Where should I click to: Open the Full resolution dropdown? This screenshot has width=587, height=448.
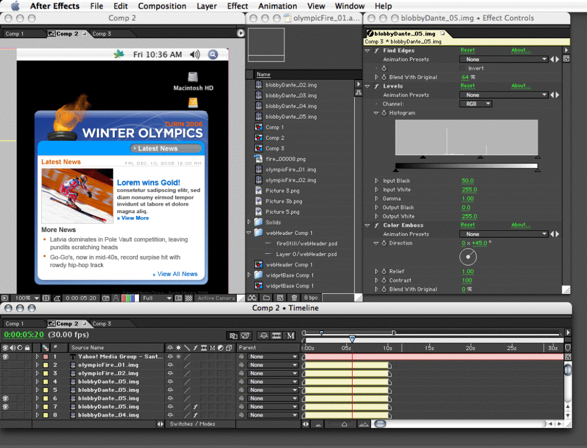point(156,298)
